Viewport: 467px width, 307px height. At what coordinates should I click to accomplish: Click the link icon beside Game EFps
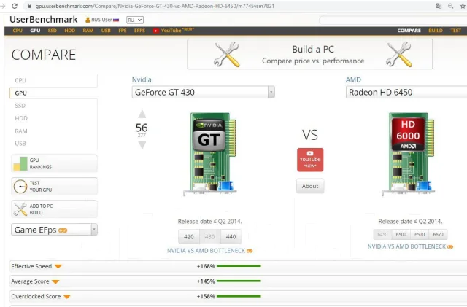pyautogui.click(x=63, y=230)
